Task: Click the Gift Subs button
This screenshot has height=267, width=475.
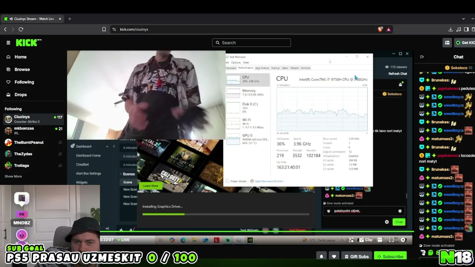Action: tap(356, 256)
